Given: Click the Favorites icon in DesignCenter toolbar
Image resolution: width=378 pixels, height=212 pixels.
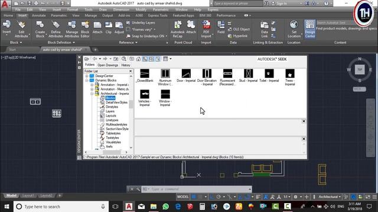Looking at the screenshot, I should [x=132, y=59].
